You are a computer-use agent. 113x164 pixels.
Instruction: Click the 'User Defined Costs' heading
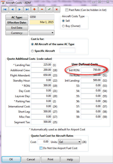point(85,64)
